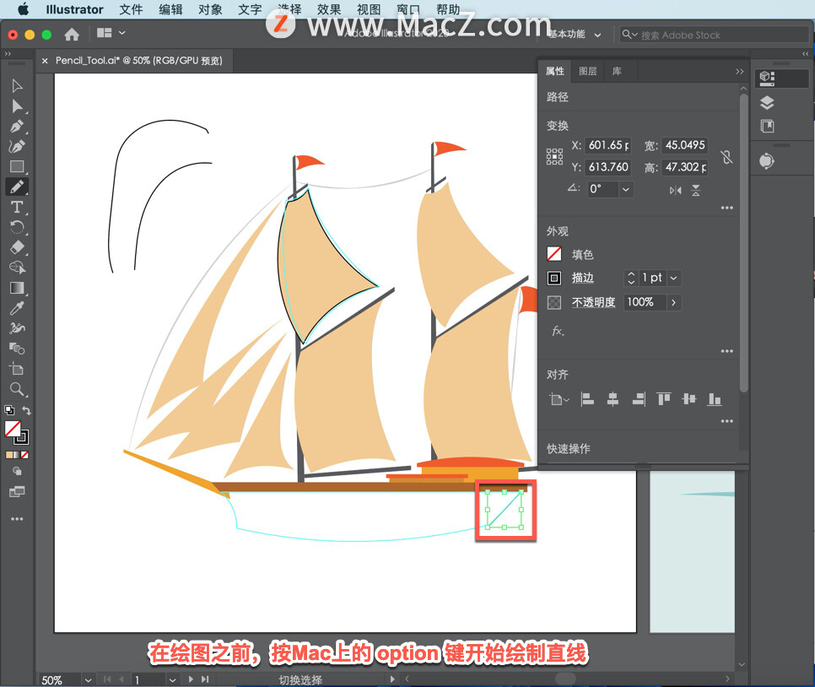Select the Eraser tool
This screenshot has height=687, width=815.
pos(17,247)
